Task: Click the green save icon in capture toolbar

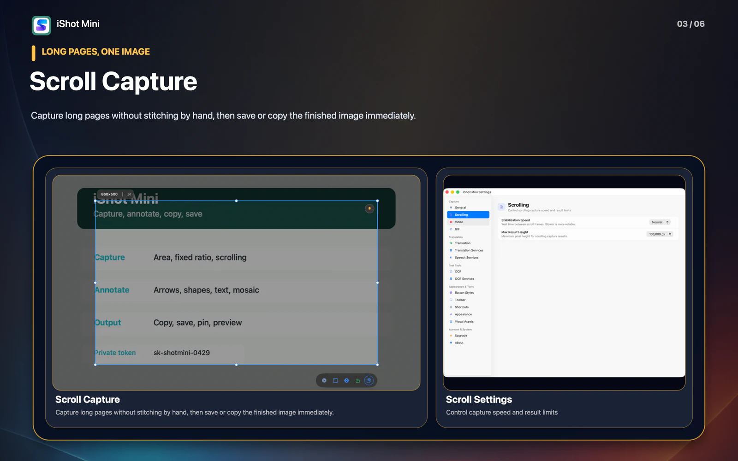Action: coord(357,380)
